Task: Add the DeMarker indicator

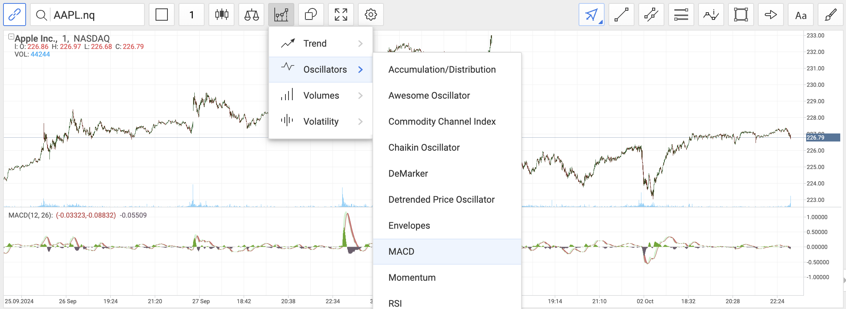Action: [447, 174]
